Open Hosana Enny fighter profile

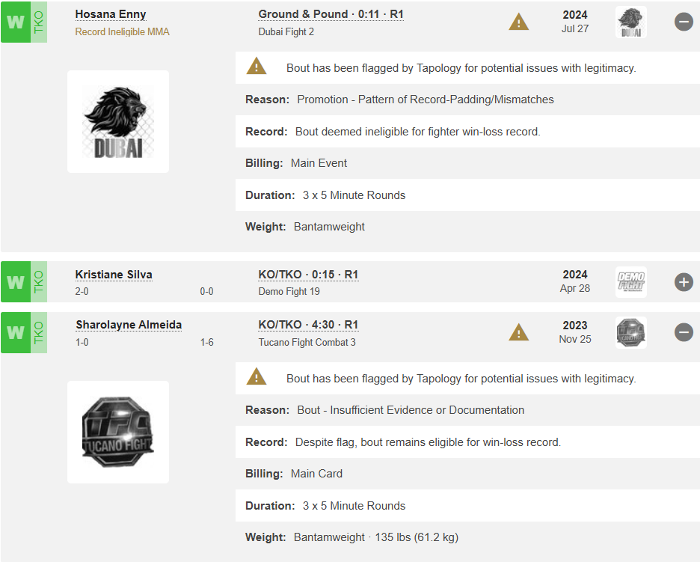click(x=111, y=14)
